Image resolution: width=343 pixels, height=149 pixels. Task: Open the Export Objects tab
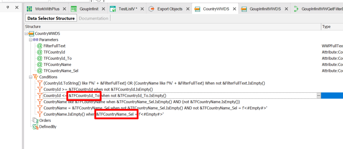170,9
